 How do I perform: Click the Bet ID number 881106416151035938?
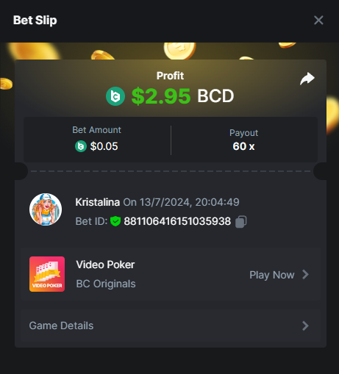click(x=177, y=221)
